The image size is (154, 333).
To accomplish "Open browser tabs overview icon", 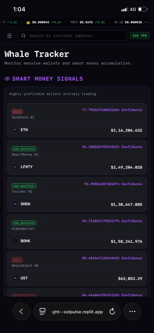I will pyautogui.click(x=42, y=312).
